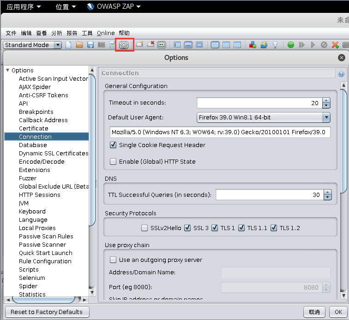Image resolution: width=349 pixels, height=320 pixels.
Task: Select the side-by-side request response panels icon
Action: [226, 45]
